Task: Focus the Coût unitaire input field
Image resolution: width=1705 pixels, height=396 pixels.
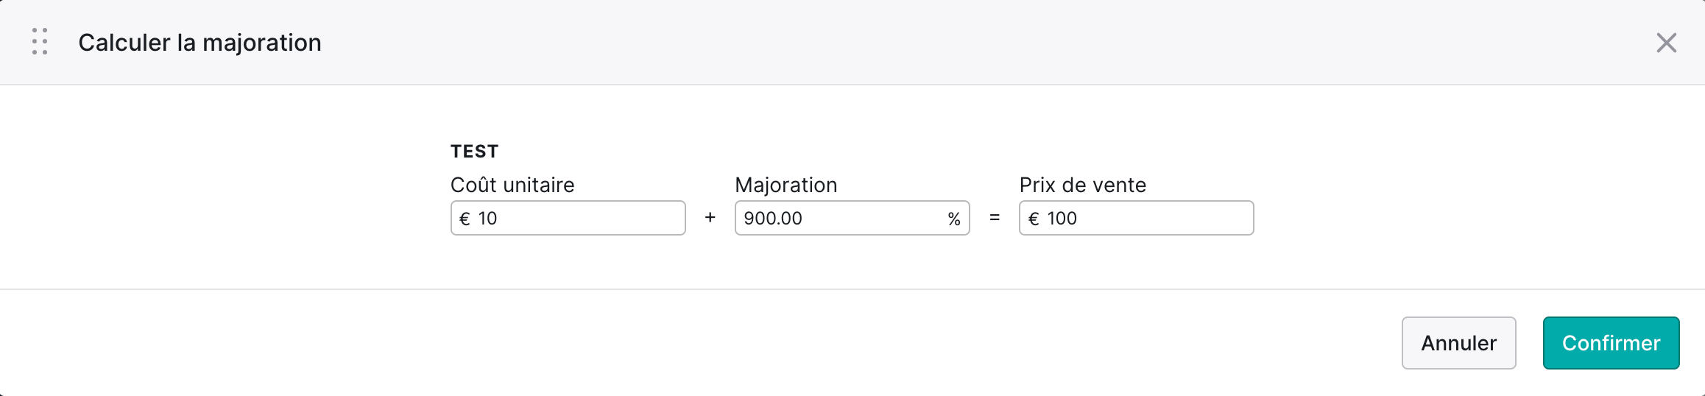Action: click(x=568, y=218)
